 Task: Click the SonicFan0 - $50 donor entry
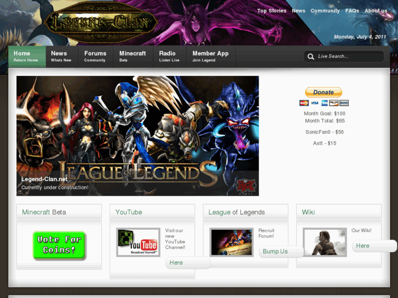point(325,132)
